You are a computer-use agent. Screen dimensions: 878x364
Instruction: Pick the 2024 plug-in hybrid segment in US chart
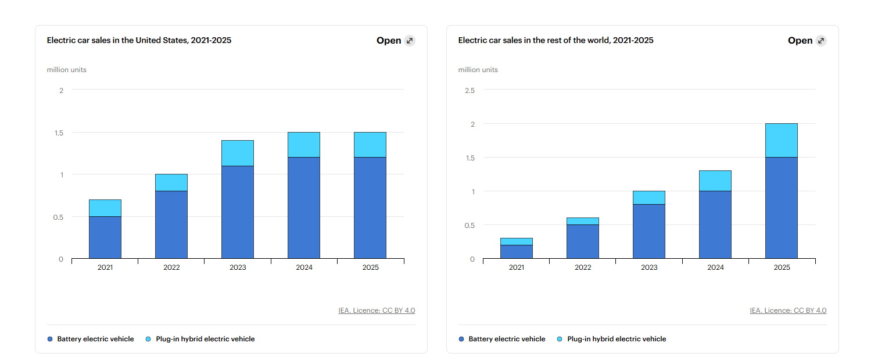tap(304, 145)
